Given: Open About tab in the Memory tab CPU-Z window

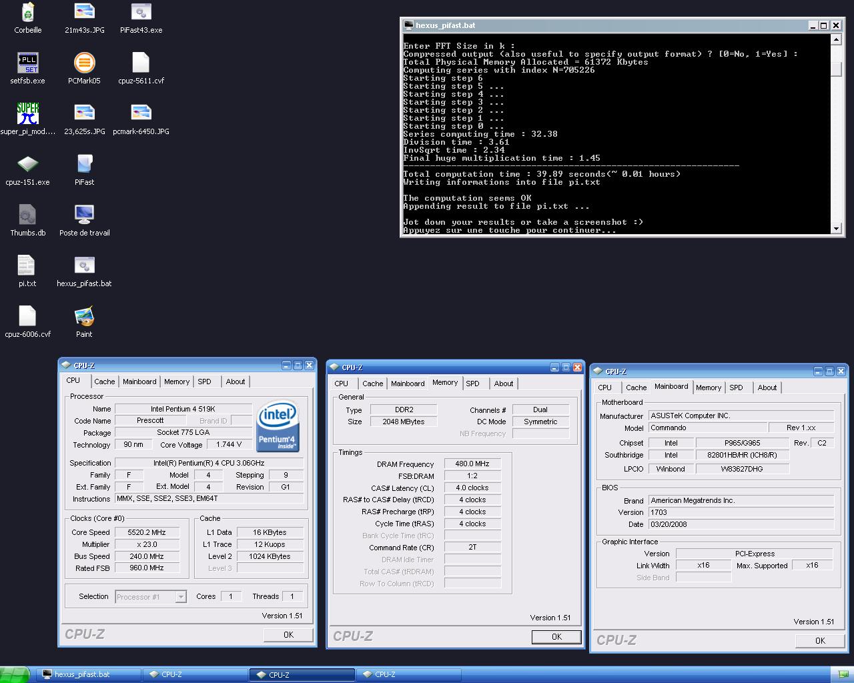Looking at the screenshot, I should [504, 384].
